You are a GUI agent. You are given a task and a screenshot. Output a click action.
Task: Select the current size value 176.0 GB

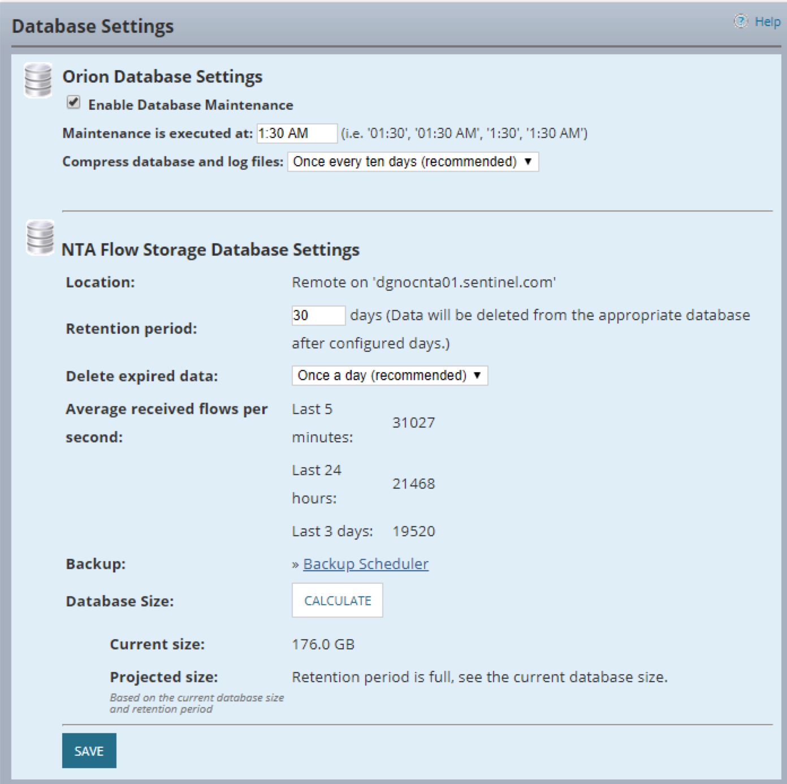(x=323, y=644)
